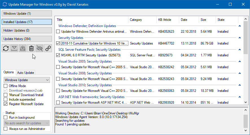
Task: Show the Hidden Updates (0) list
Action: 27,30
